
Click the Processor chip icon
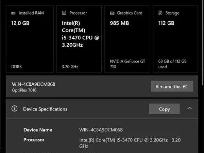(64, 13)
